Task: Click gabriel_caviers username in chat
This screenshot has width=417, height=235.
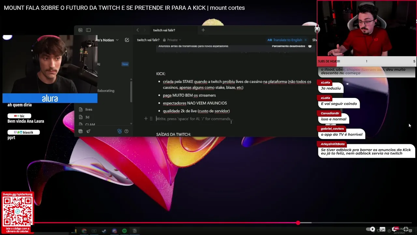Action: [x=332, y=129]
